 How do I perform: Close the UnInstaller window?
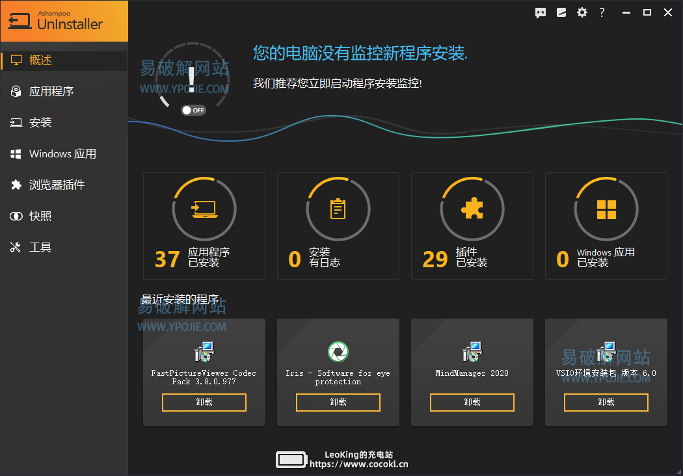pos(668,12)
